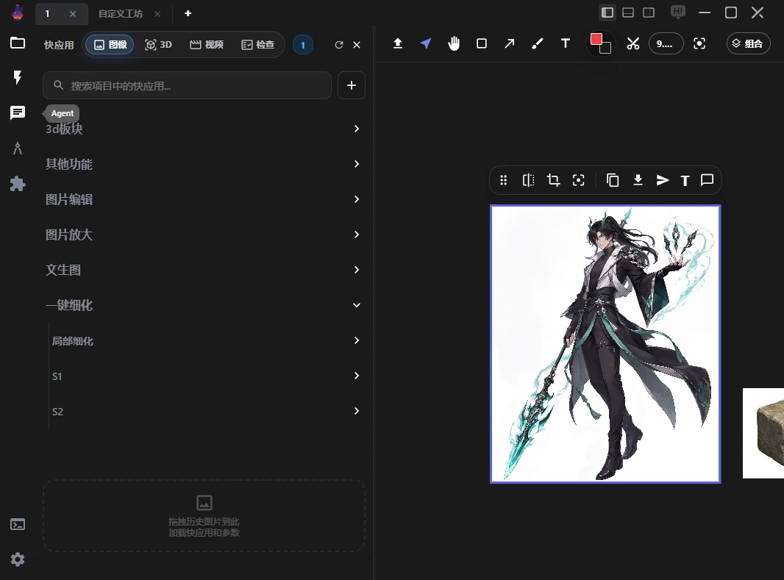Add a new tab with plus
This screenshot has height=580, width=784.
pos(188,13)
